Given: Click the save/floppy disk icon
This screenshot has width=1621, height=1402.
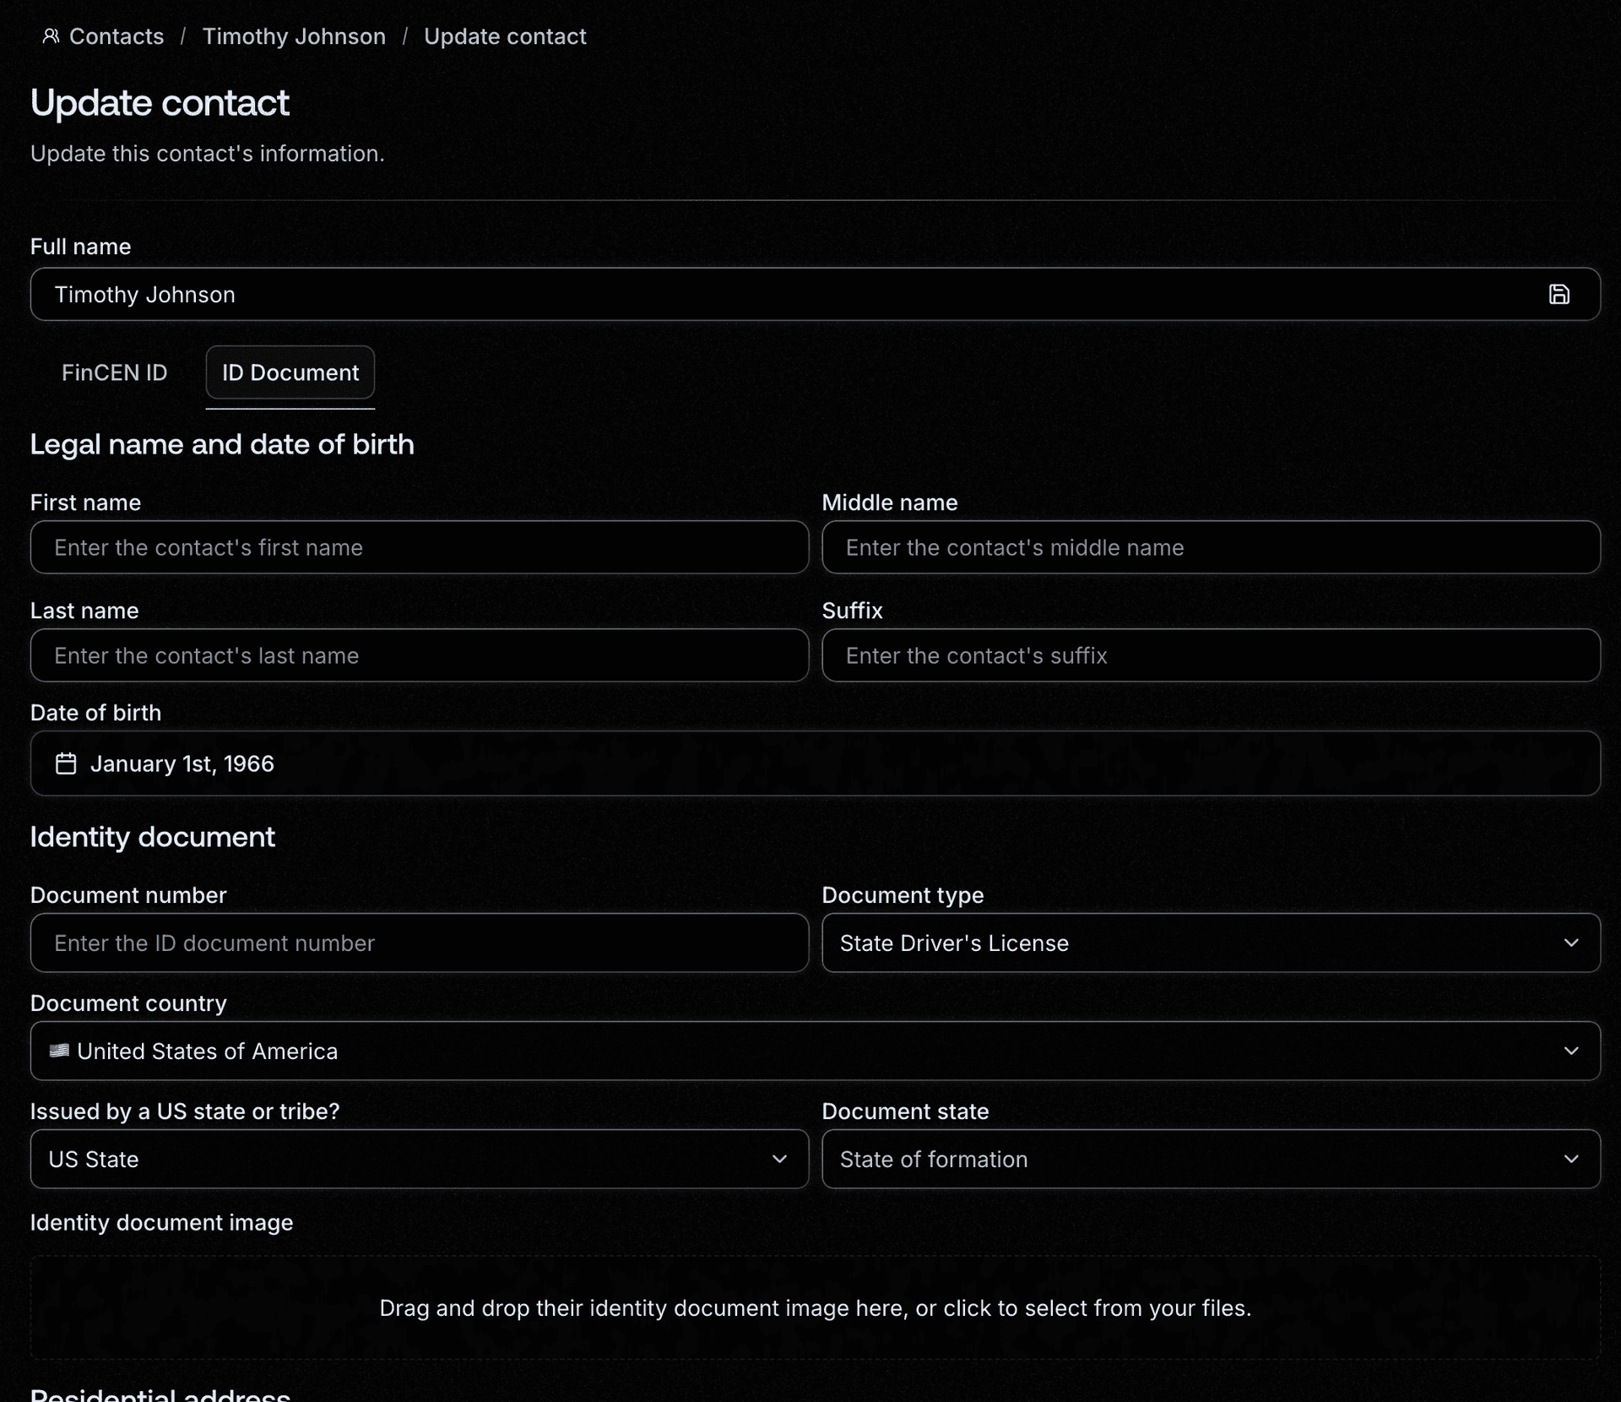Looking at the screenshot, I should point(1559,294).
